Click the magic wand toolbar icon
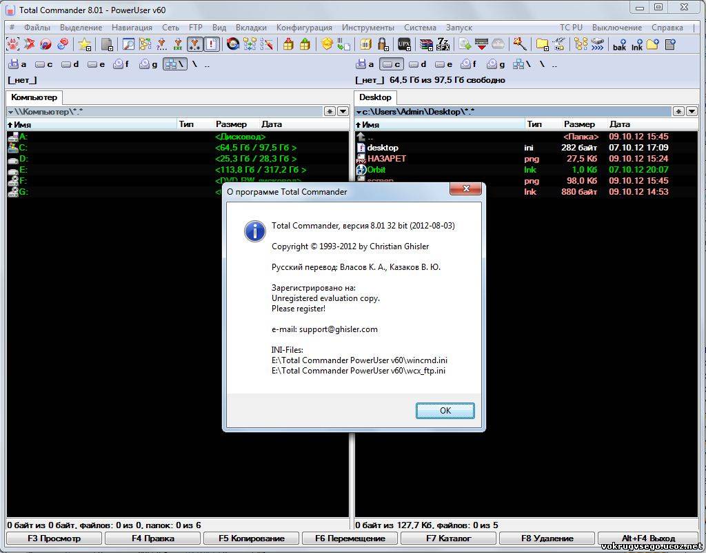This screenshot has height=553, width=706. (x=520, y=44)
